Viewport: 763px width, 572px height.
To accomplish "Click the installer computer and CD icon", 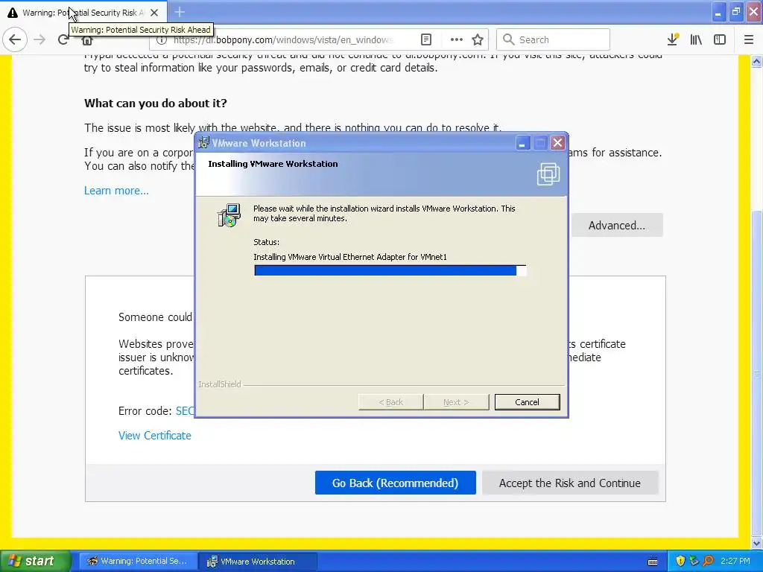I will point(229,215).
